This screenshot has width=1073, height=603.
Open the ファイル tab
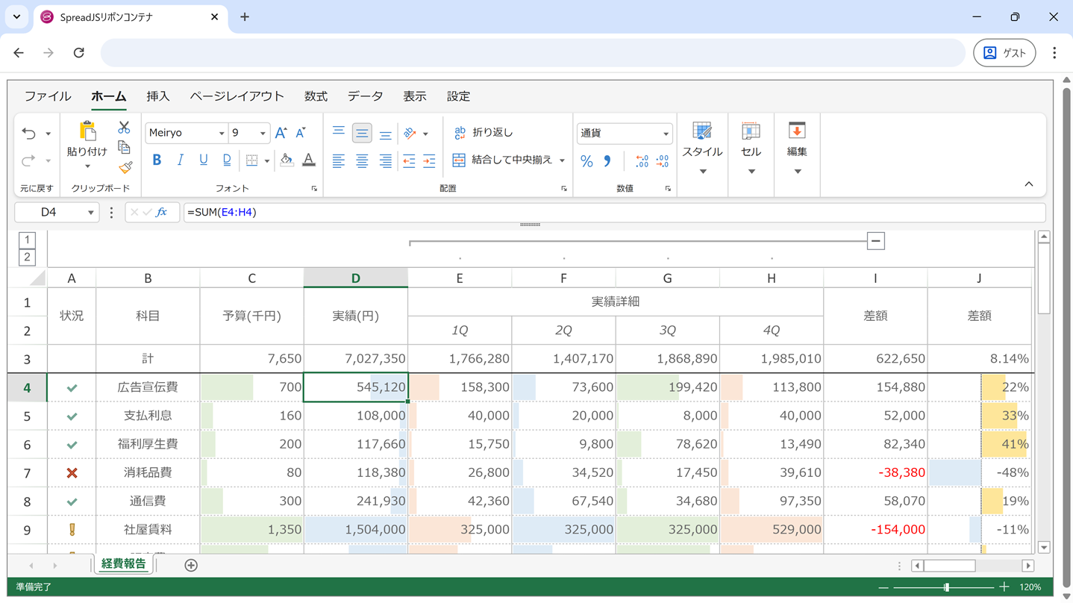pyautogui.click(x=48, y=96)
